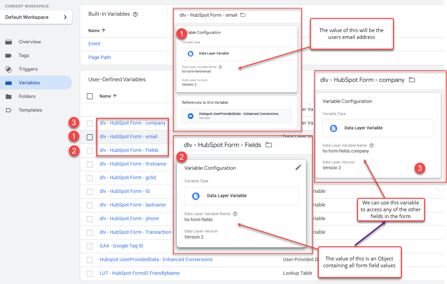Check the box for dlv - HubSpot Form - phone
The width and height of the screenshot is (447, 284).
pos(90,219)
